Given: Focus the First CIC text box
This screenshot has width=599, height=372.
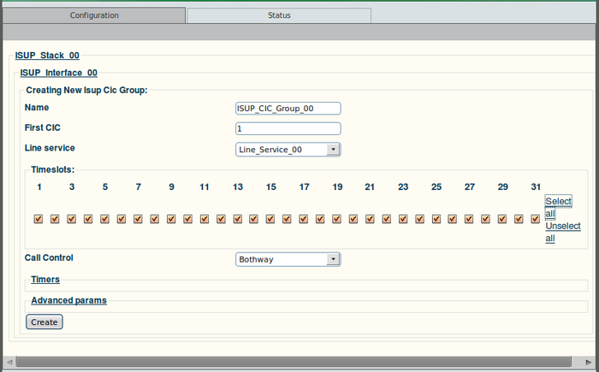Looking at the screenshot, I should (288, 129).
